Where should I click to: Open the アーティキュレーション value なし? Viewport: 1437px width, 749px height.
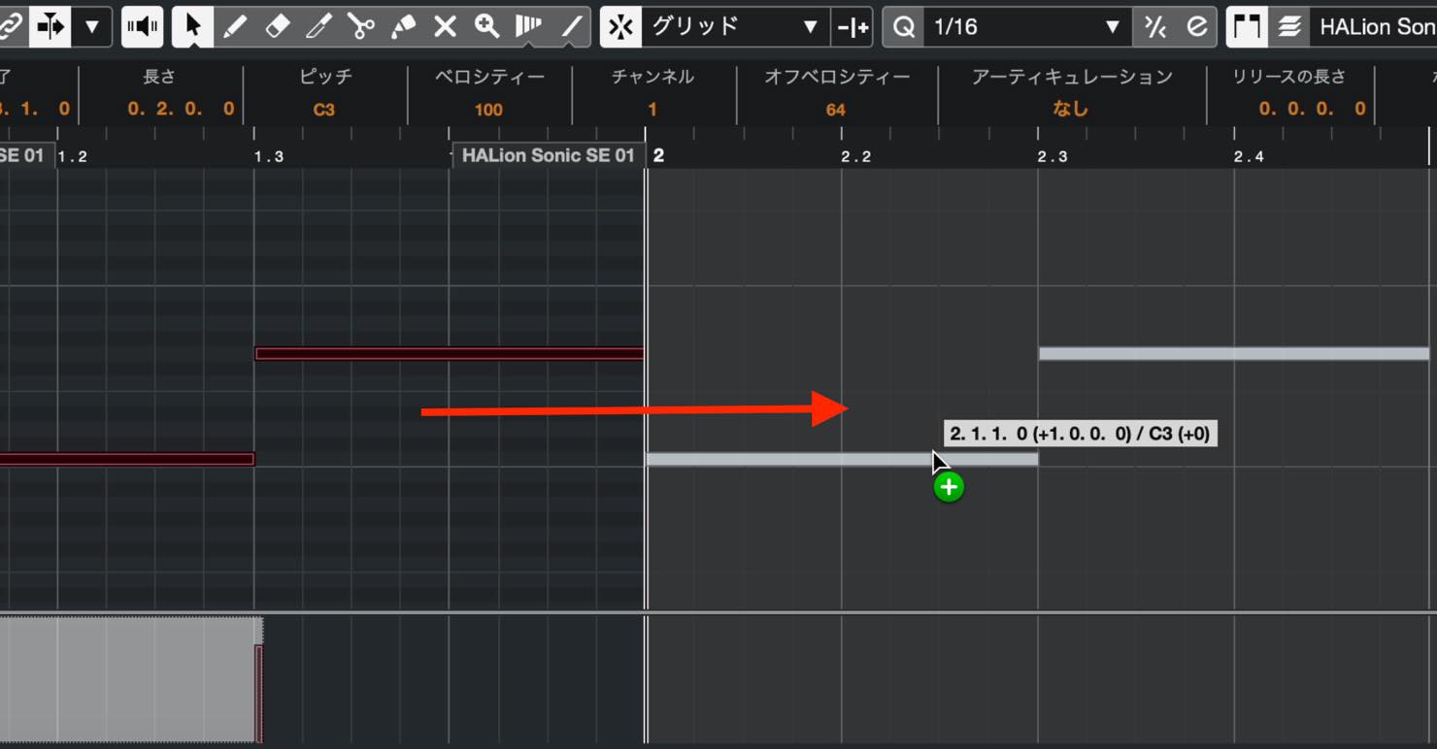[1070, 110]
